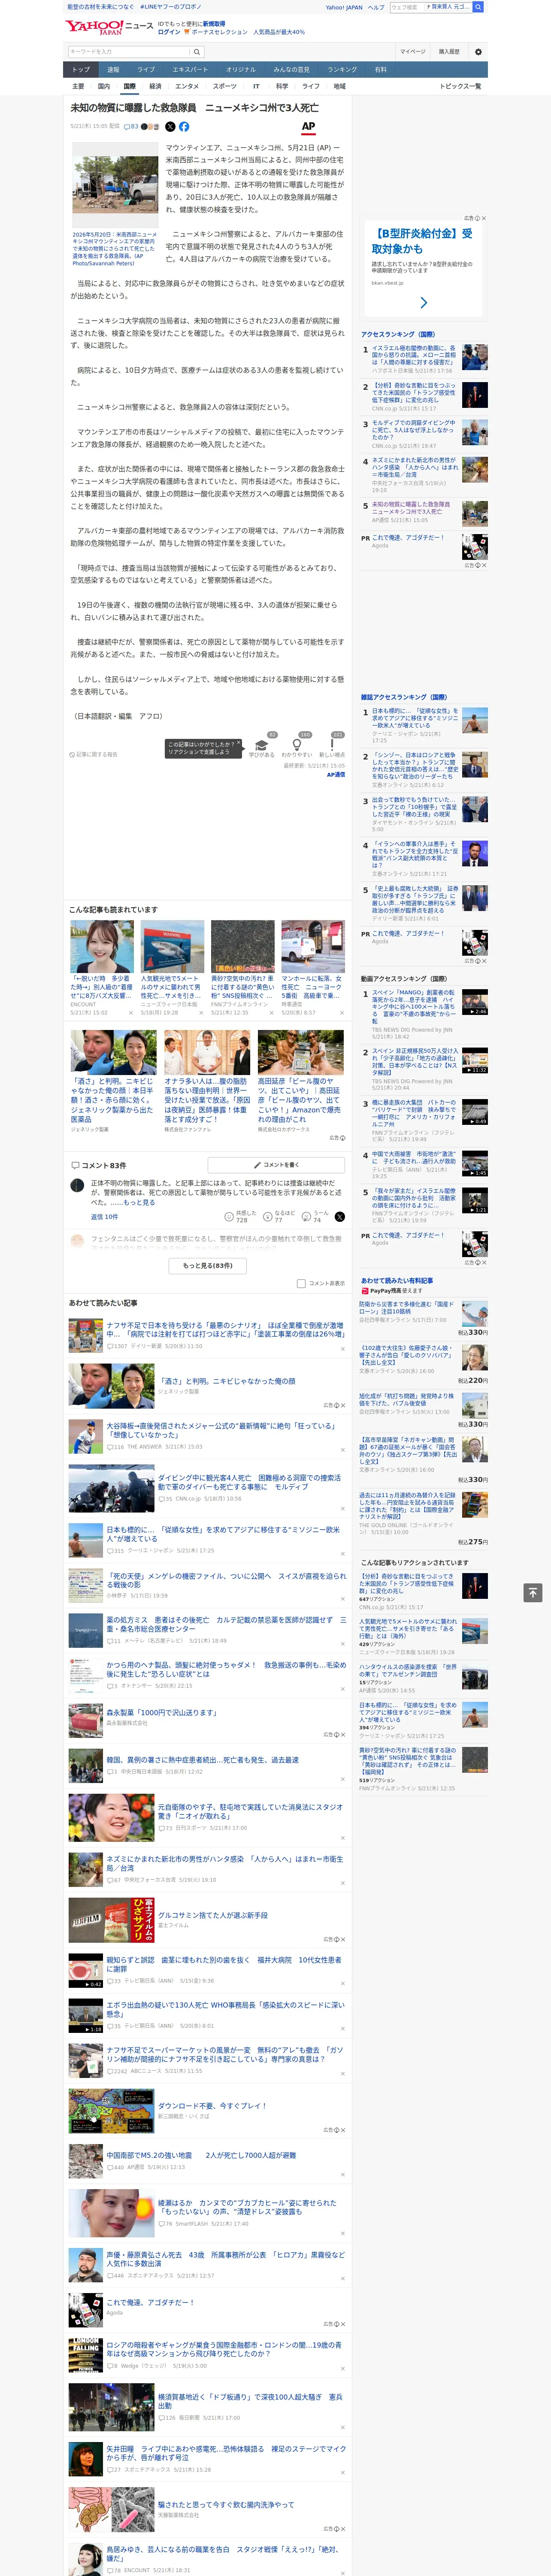Click the AP source logo
The width and height of the screenshot is (551, 2576).
[308, 127]
